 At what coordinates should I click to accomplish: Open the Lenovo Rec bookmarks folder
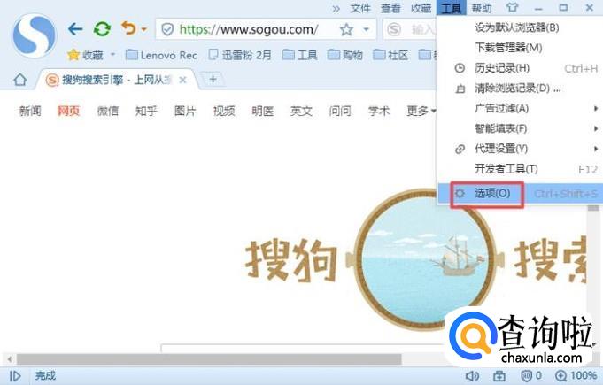(161, 56)
